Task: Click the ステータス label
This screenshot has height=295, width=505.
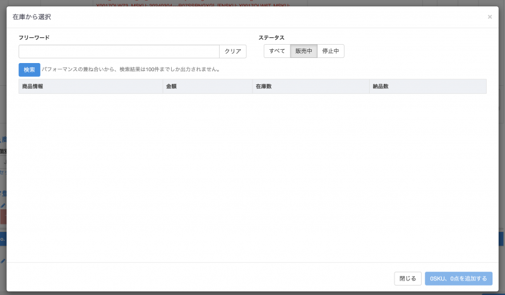Action: [x=271, y=38]
